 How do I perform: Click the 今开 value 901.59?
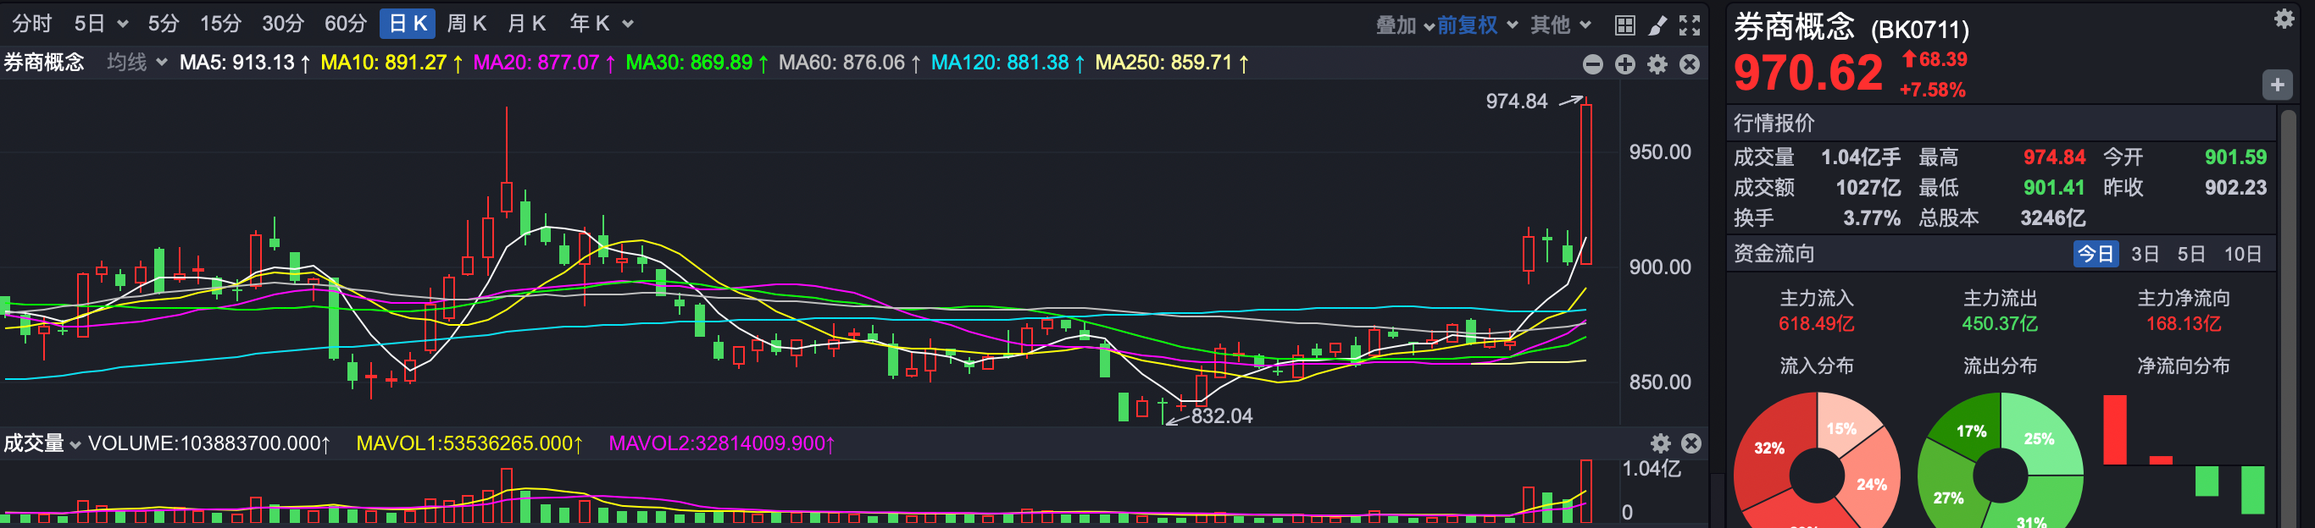(x=2235, y=157)
